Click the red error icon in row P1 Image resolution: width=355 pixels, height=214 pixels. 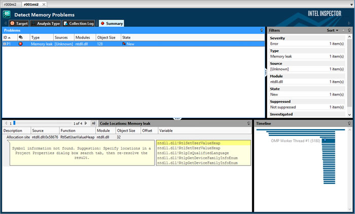click(x=21, y=44)
